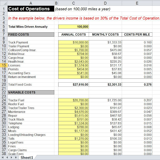Click the Legal Fees label
The width and height of the screenshot is (160, 160).
(16, 142)
